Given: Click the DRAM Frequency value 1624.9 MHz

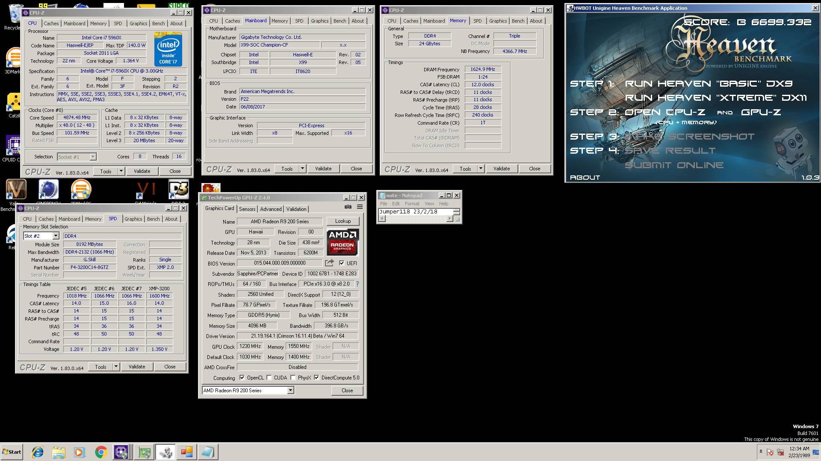Looking at the screenshot, I should 483,69.
